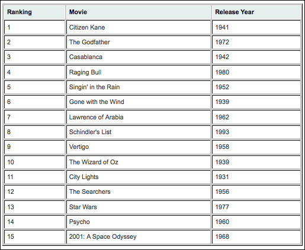
Task: Click the Release Year column header
Action: tap(256, 12)
